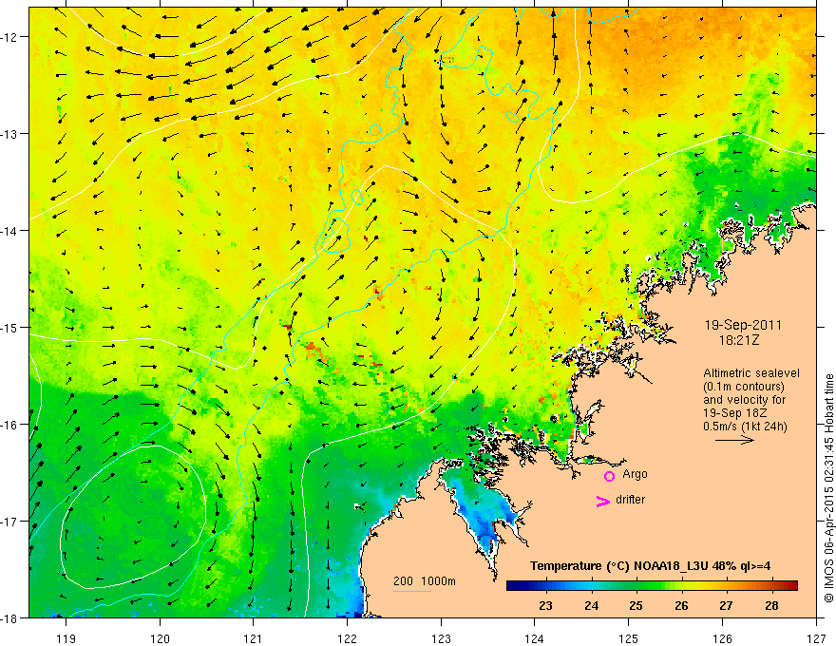The width and height of the screenshot is (836, 646).
Task: Click the 'drifter' legend label
Action: click(630, 500)
